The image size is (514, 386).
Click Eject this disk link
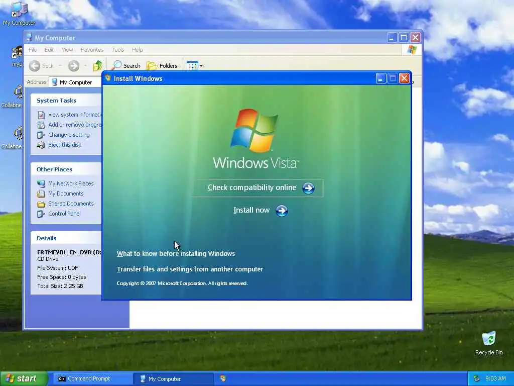[65, 145]
